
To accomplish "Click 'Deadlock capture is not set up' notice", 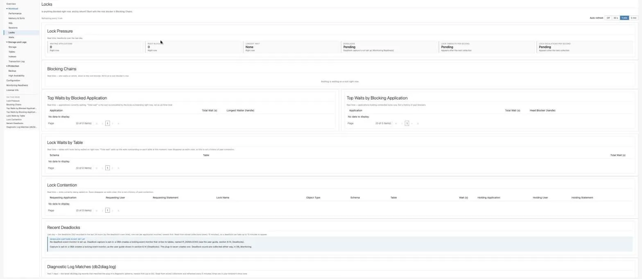I will pos(341,244).
